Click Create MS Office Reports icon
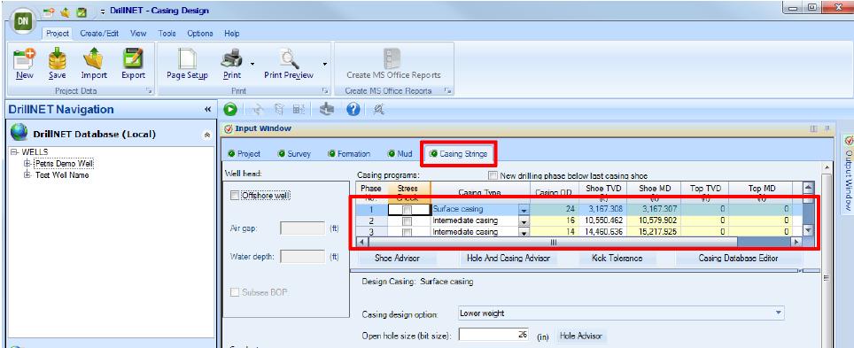 [393, 58]
